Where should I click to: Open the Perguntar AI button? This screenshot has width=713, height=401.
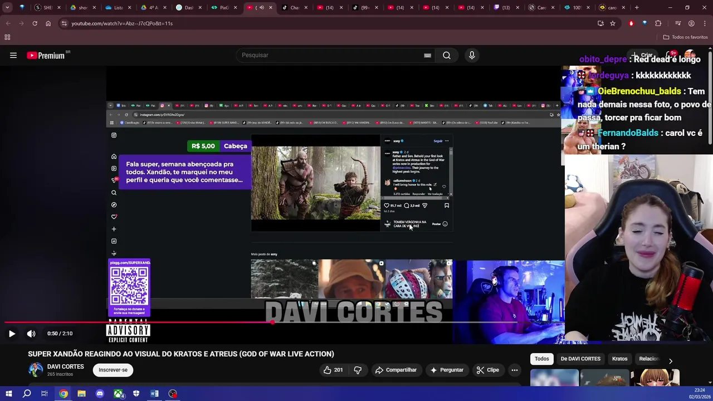447,370
